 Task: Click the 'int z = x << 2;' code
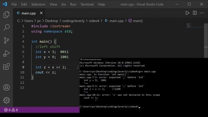pyautogui.click(x=51, y=67)
